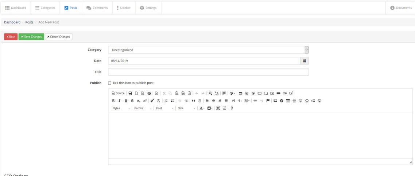The width and height of the screenshot is (415, 176).
Task: Maximize the editor window
Action: pos(218,108)
